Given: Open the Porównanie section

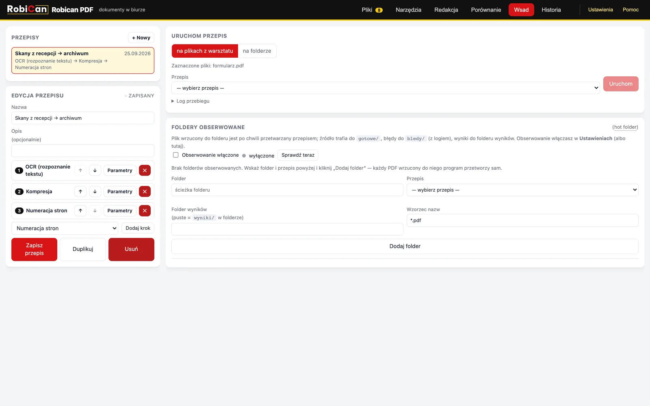Looking at the screenshot, I should (x=486, y=10).
